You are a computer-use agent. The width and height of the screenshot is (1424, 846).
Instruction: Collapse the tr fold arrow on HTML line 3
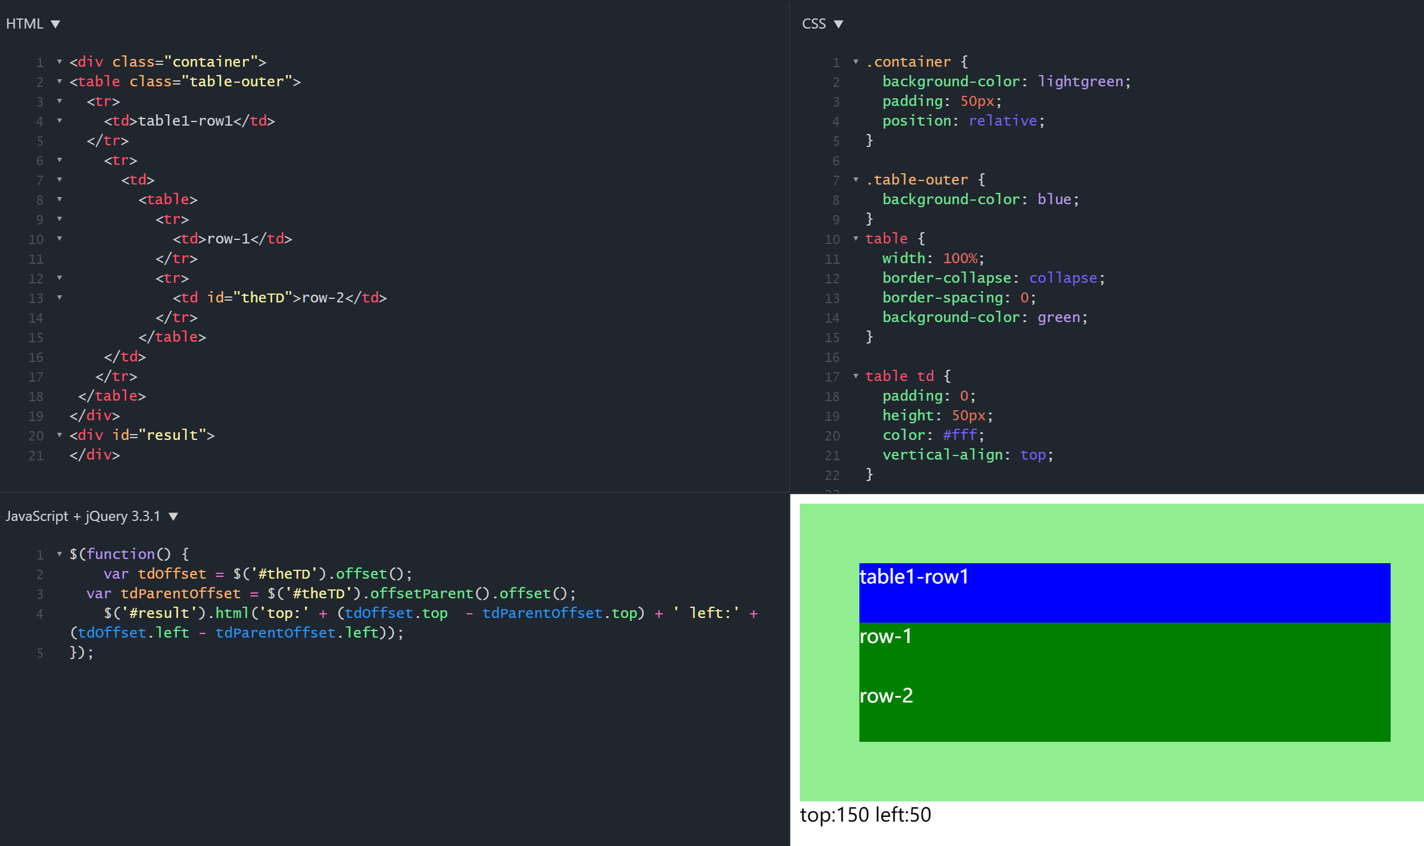coord(60,101)
